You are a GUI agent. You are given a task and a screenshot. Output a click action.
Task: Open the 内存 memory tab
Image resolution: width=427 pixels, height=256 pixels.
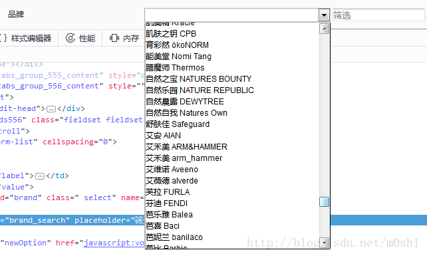point(124,38)
